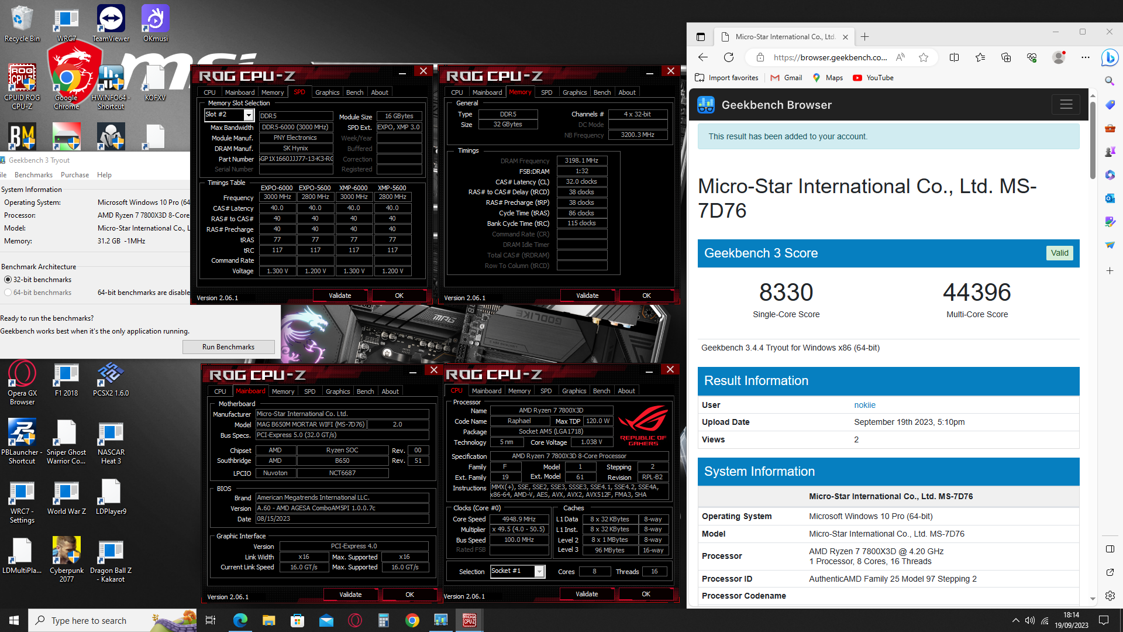Open Dragon Ball Z Kakarot shortcut
This screenshot has width=1123, height=632.
[x=111, y=559]
